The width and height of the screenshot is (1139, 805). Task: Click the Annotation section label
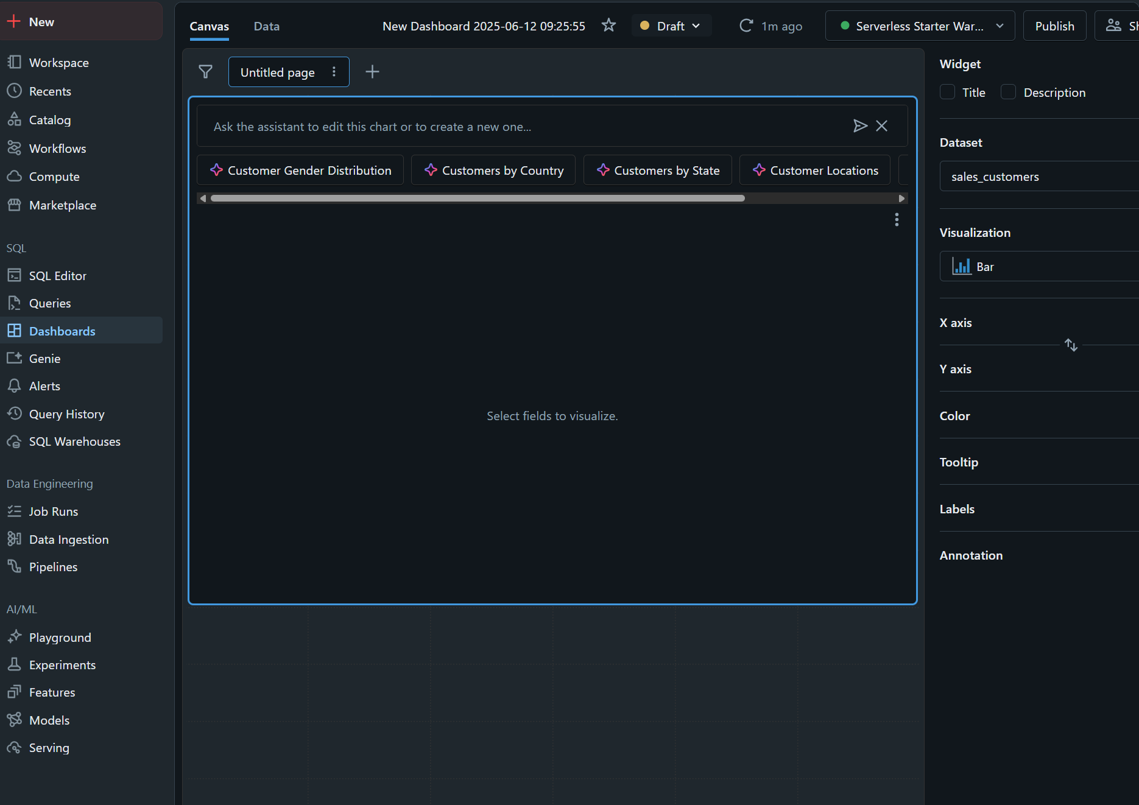(x=971, y=555)
